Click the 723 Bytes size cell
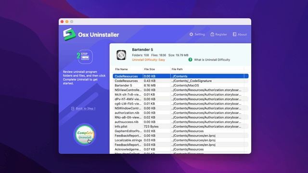The width and height of the screenshot is (308, 173). coord(151,126)
